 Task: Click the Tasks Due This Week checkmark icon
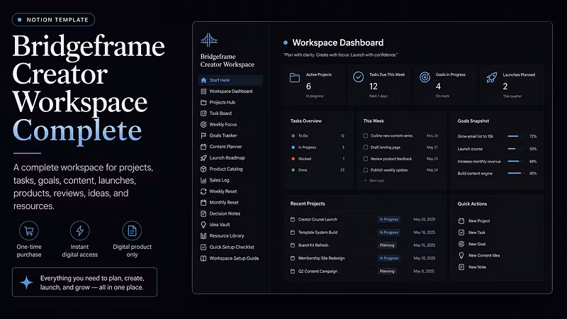tap(359, 77)
